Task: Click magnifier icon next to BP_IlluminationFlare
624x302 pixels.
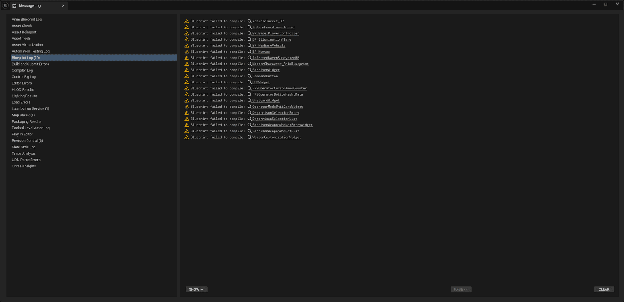Action: [250, 39]
